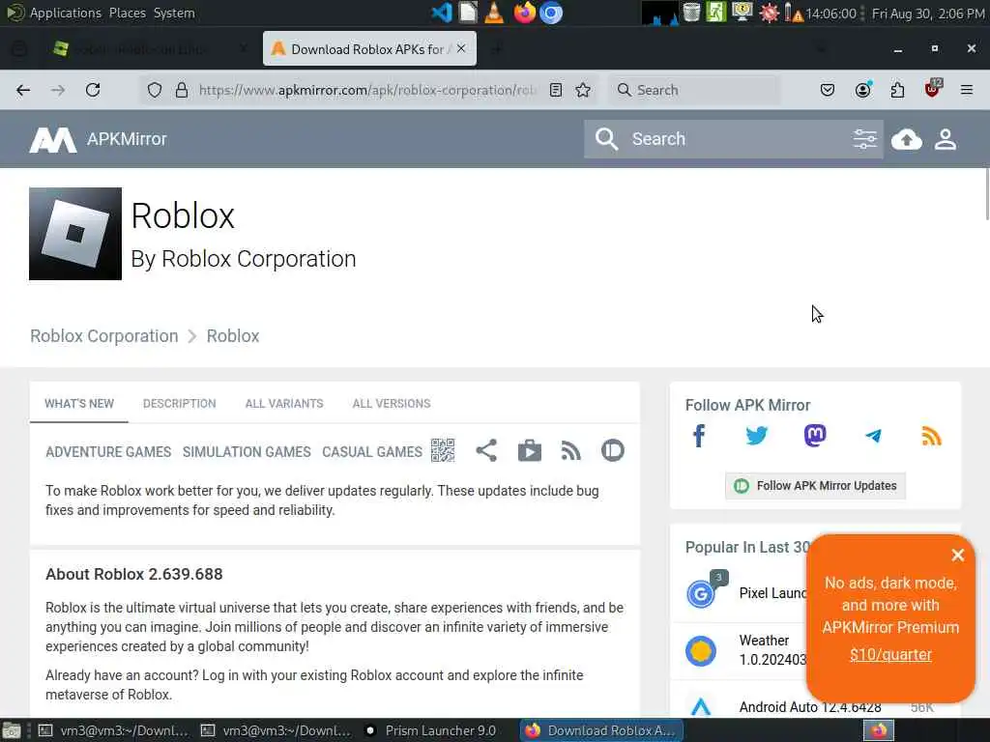Click the APKMirror logo icon

tap(53, 140)
